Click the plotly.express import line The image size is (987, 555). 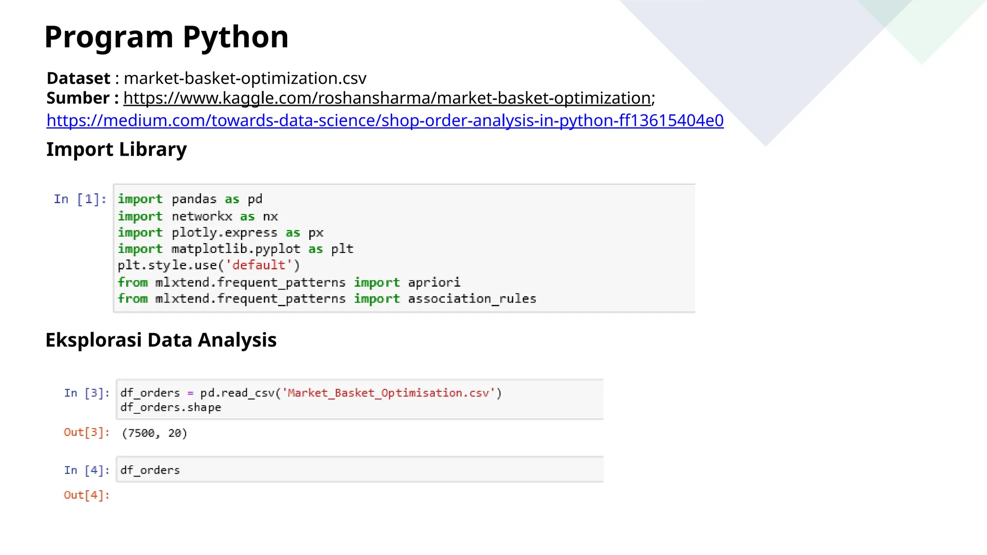tap(220, 233)
